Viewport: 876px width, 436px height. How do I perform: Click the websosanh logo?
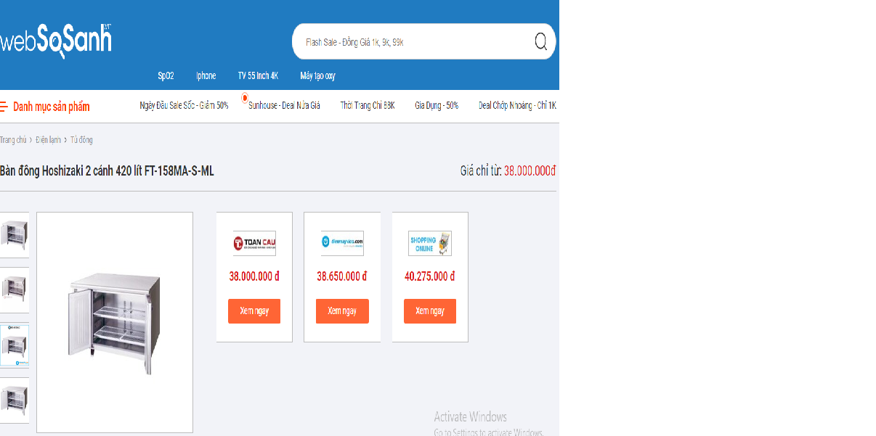(x=56, y=41)
